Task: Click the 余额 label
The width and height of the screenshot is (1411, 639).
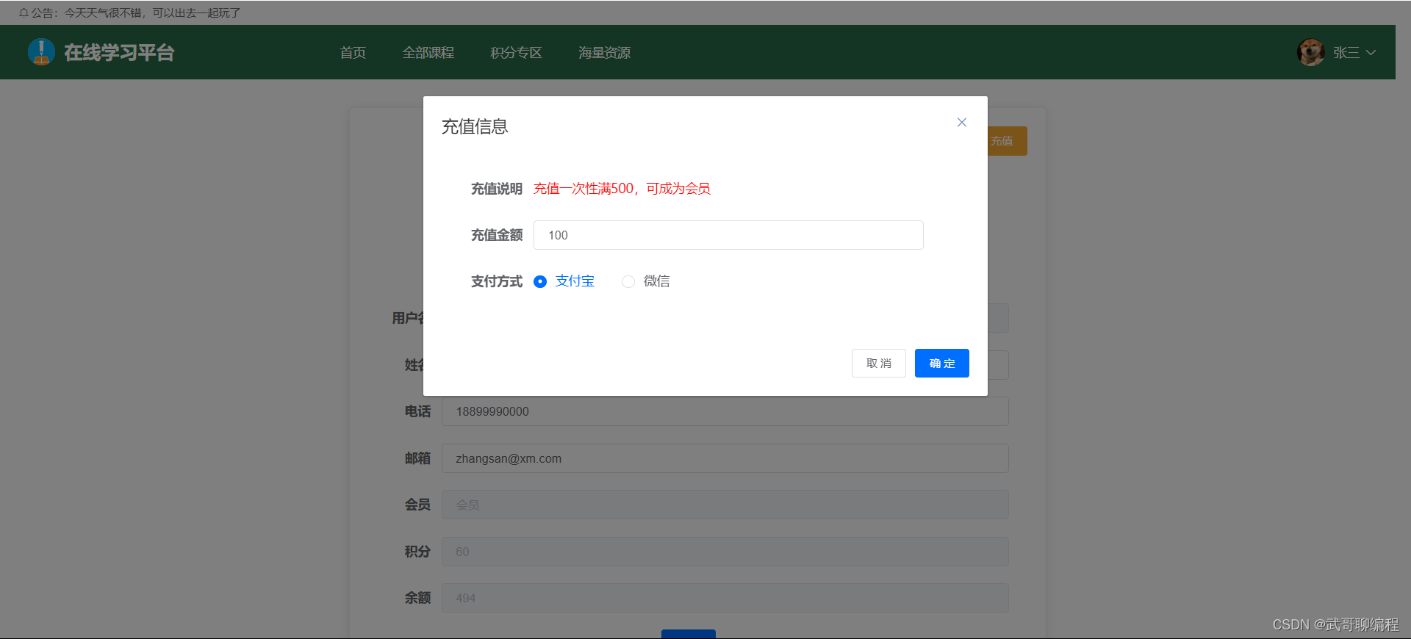Action: click(x=417, y=598)
